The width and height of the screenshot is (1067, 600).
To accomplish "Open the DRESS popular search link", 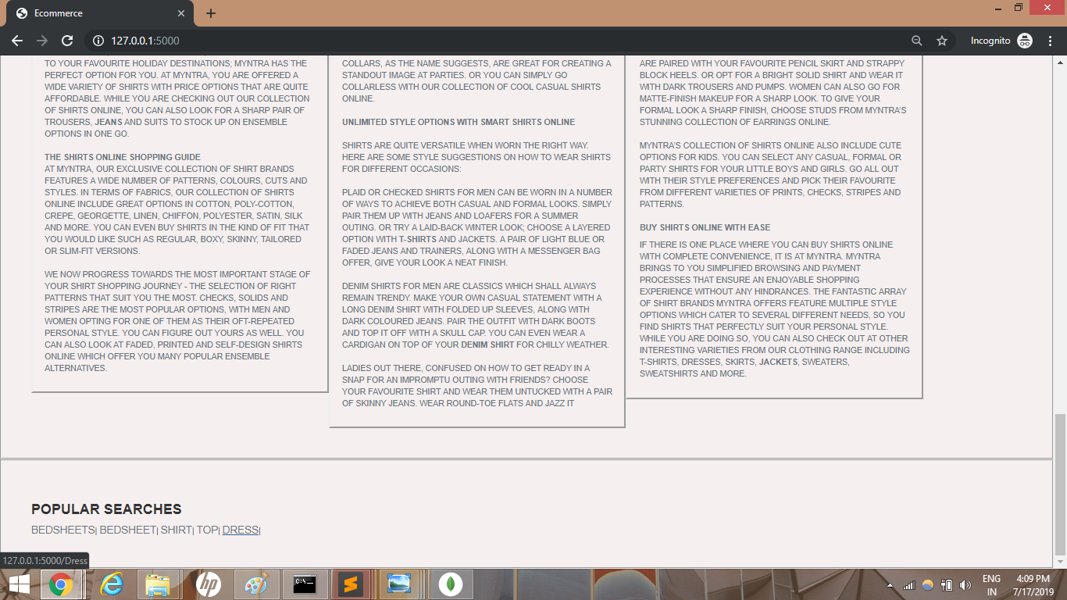I will pos(240,530).
